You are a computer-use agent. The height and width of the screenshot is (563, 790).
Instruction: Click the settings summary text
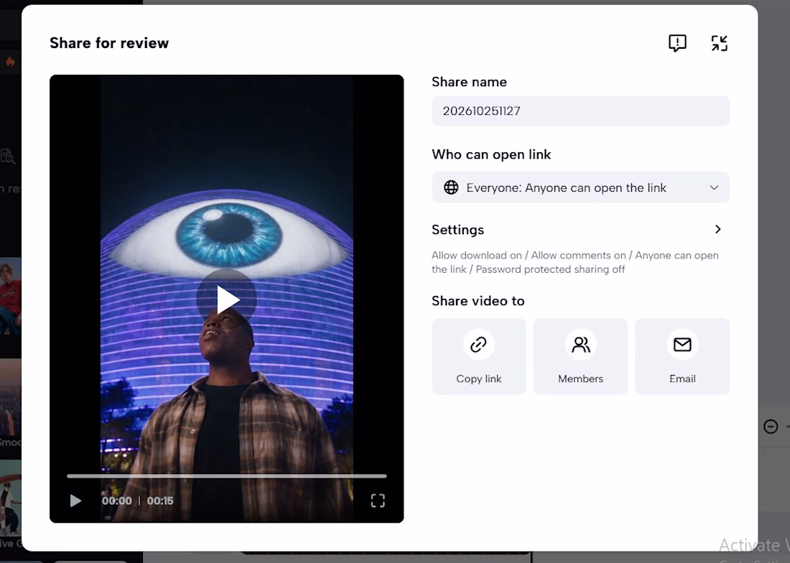[x=575, y=262]
